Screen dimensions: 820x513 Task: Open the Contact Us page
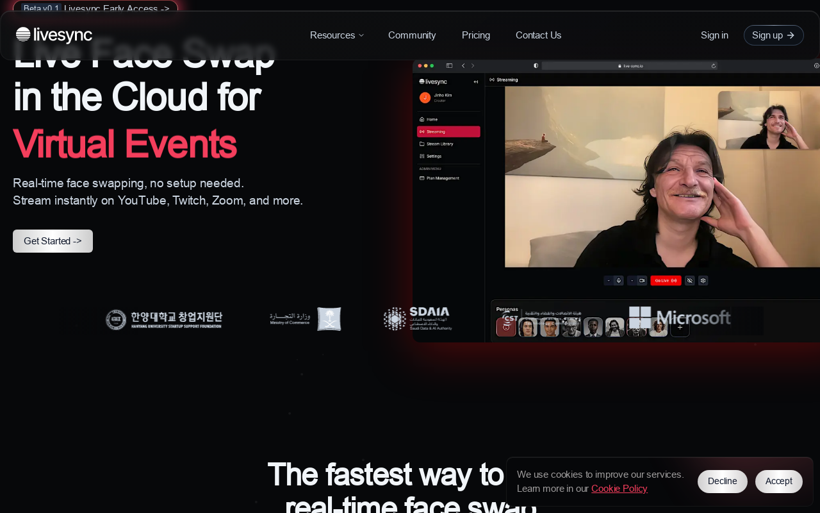coord(538,35)
